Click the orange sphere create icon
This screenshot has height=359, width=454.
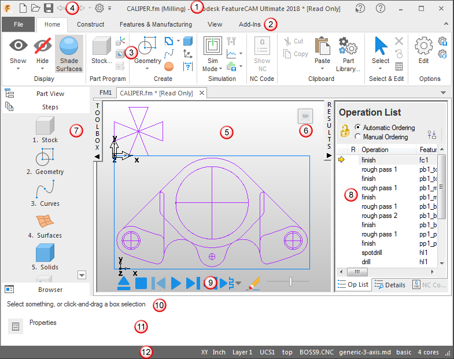coord(168,66)
